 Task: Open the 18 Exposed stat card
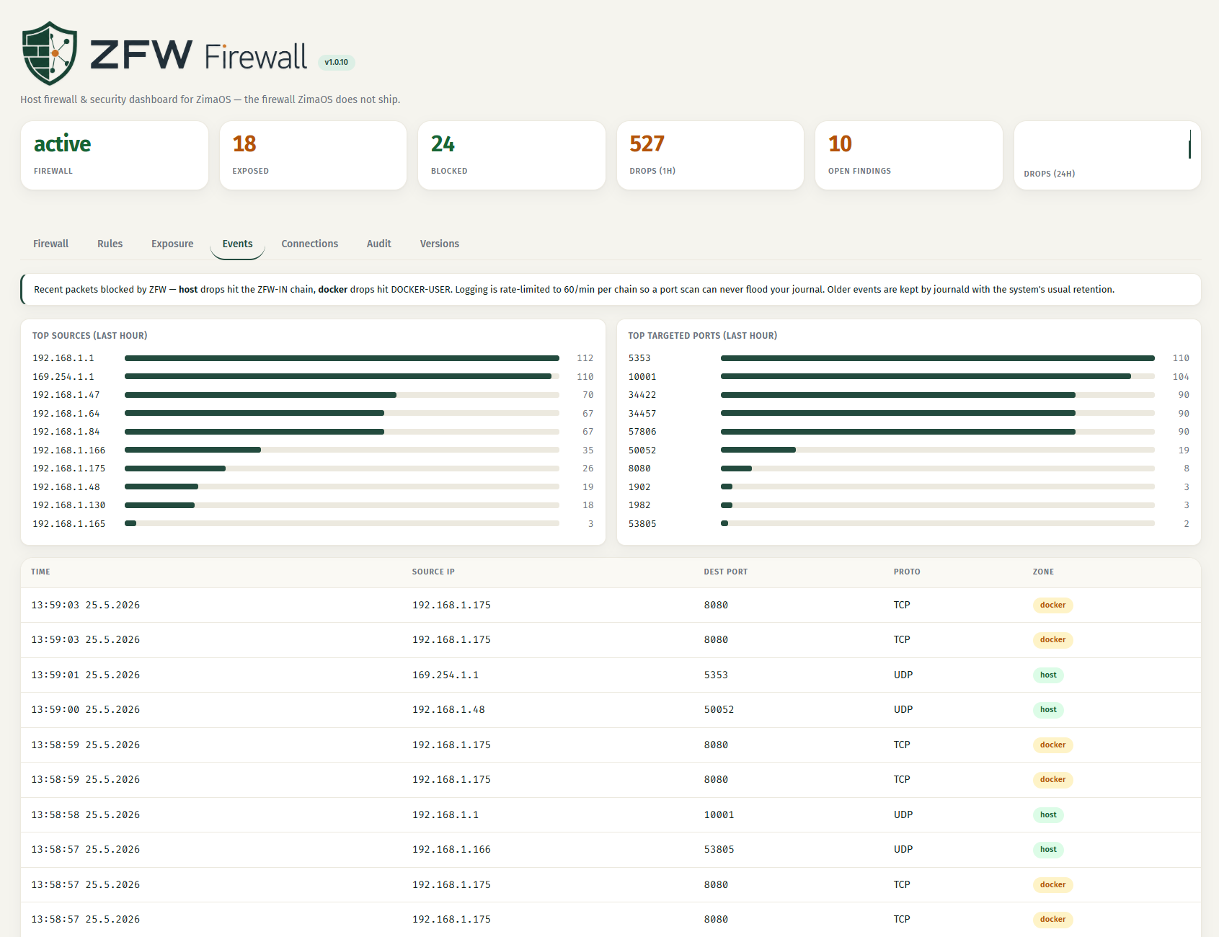click(313, 155)
